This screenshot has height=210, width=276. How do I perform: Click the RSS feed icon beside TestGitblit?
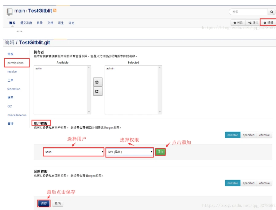[x=55, y=10]
